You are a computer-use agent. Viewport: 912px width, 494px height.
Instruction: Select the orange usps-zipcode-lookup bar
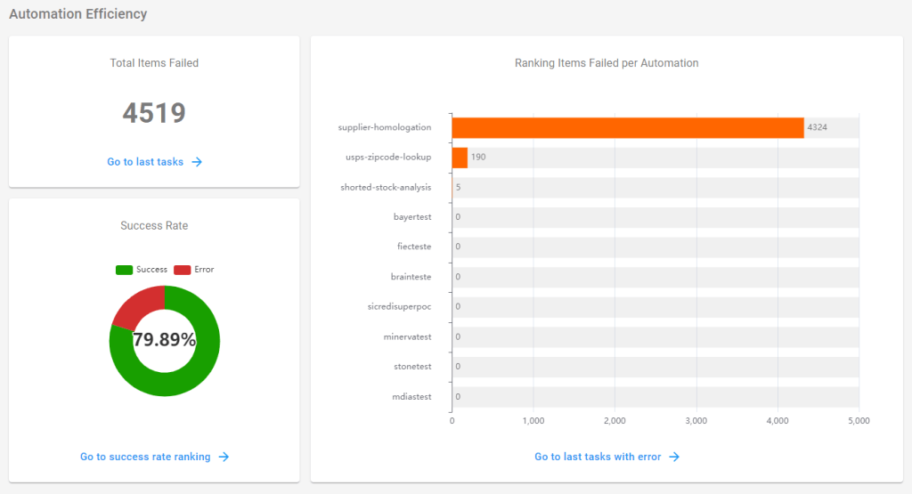[460, 158]
